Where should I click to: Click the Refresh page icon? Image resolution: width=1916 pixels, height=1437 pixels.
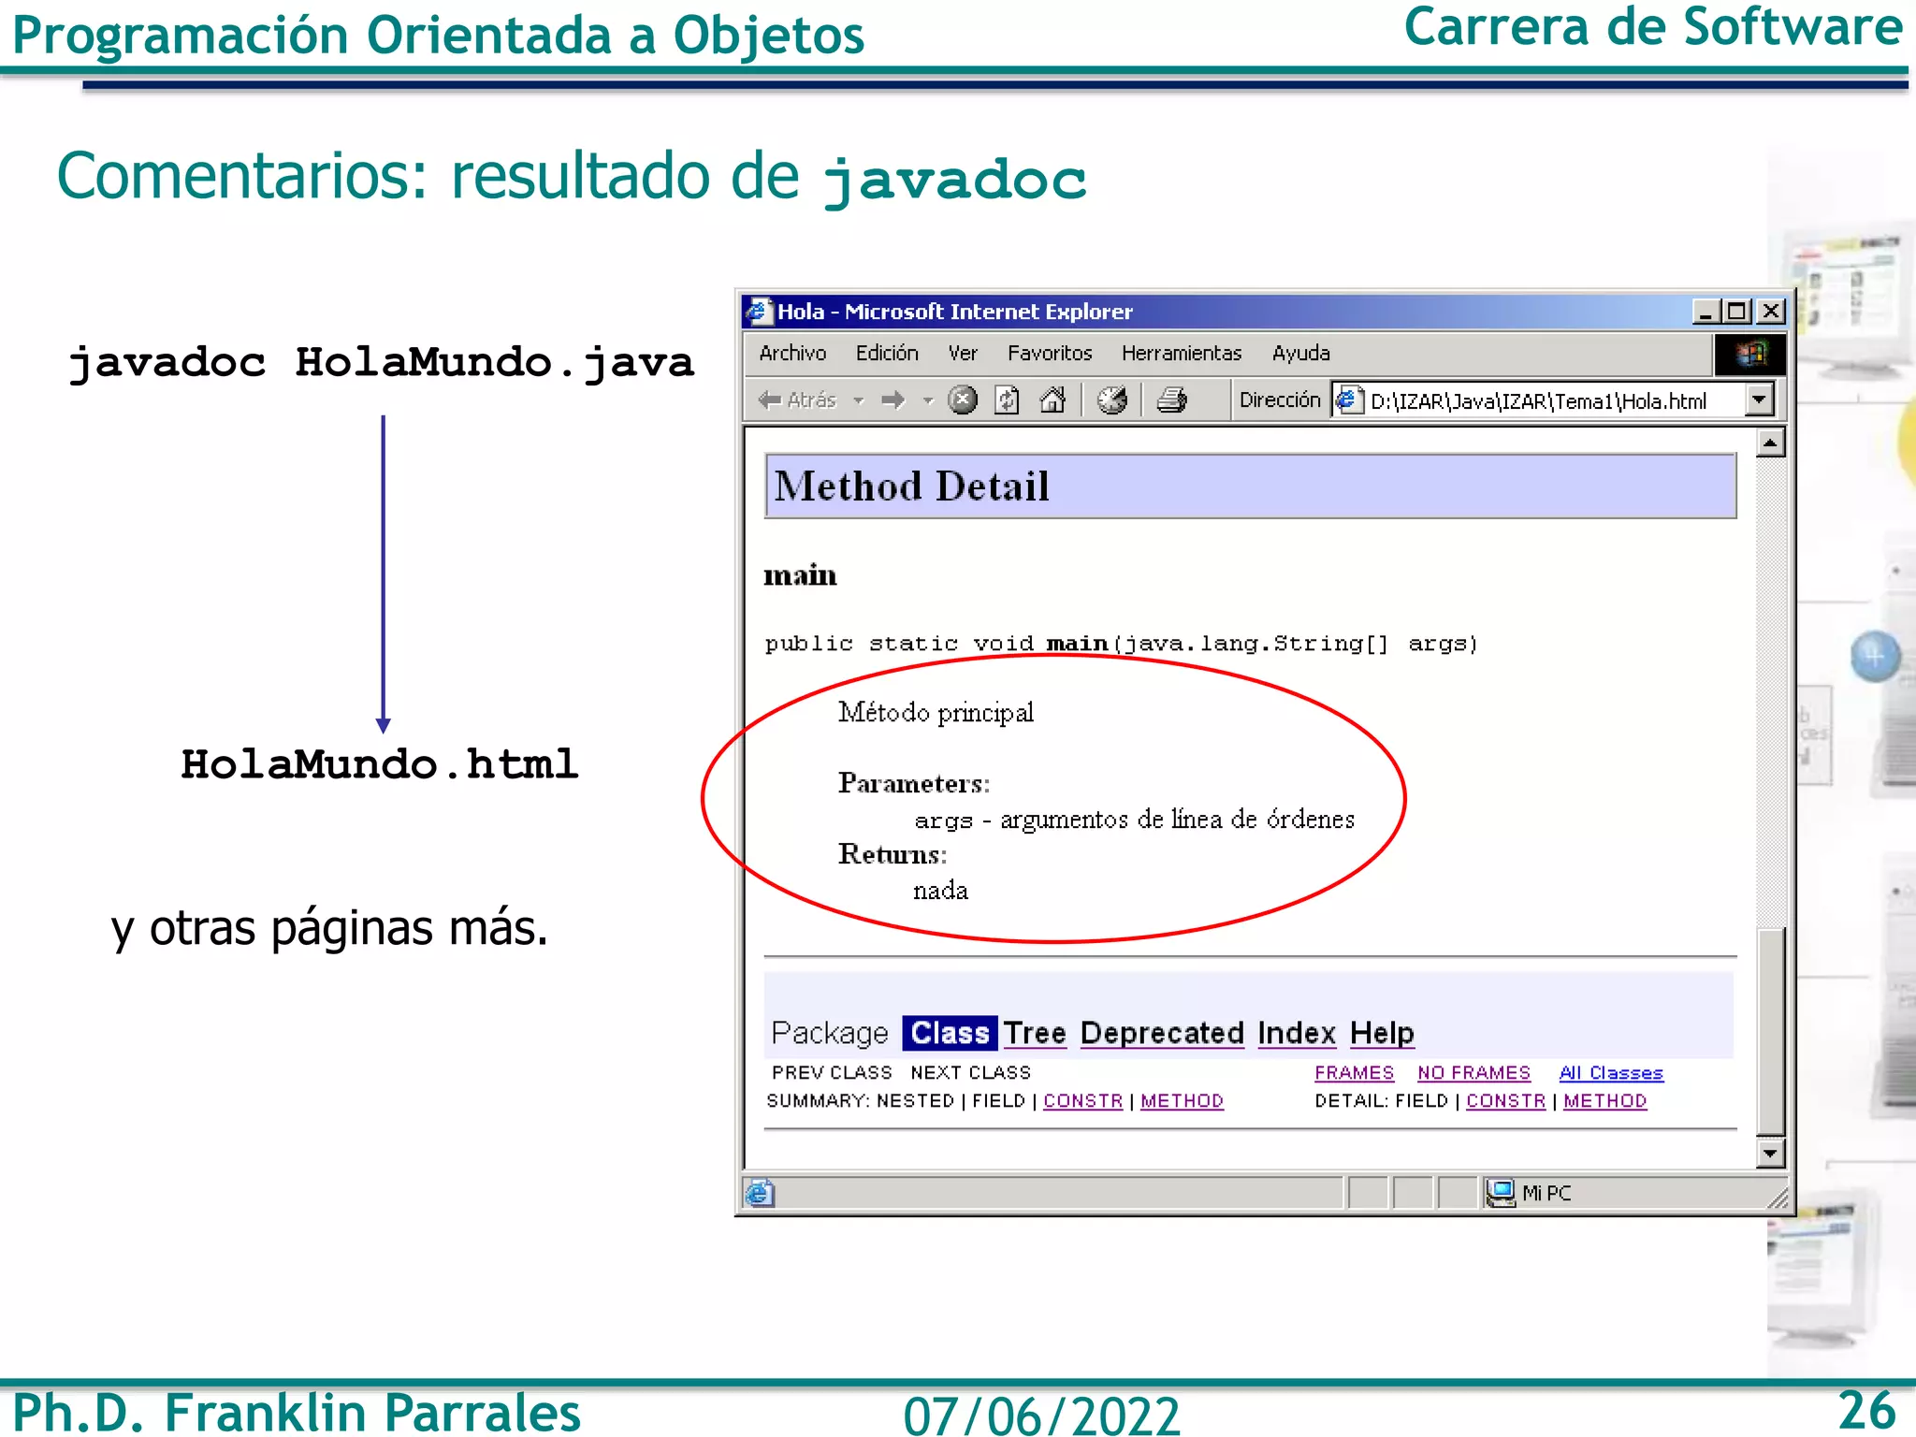[1007, 400]
